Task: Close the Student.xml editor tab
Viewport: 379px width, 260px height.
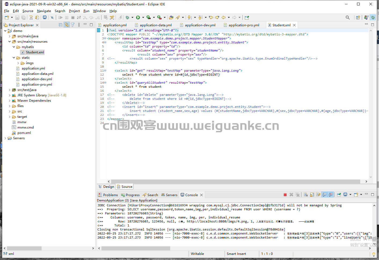Action: click(294, 25)
